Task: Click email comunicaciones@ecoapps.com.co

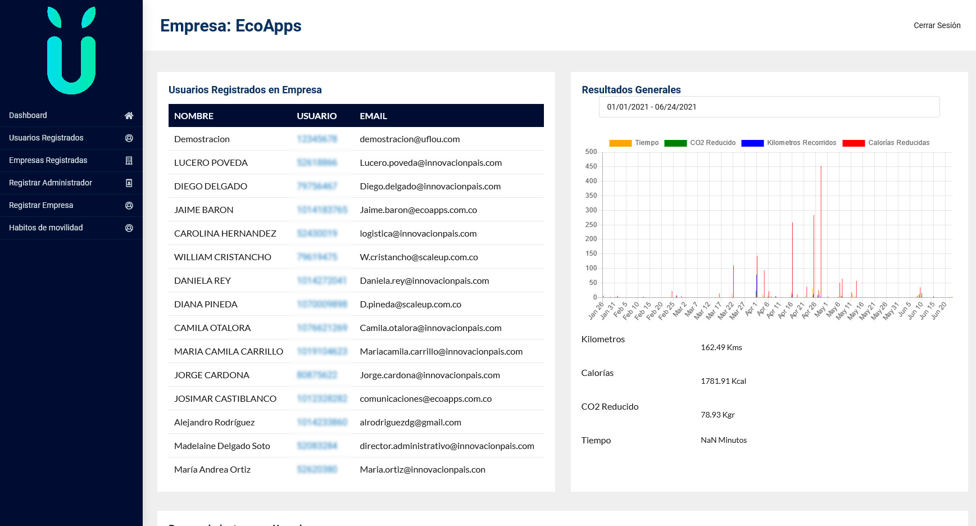Action: [425, 398]
